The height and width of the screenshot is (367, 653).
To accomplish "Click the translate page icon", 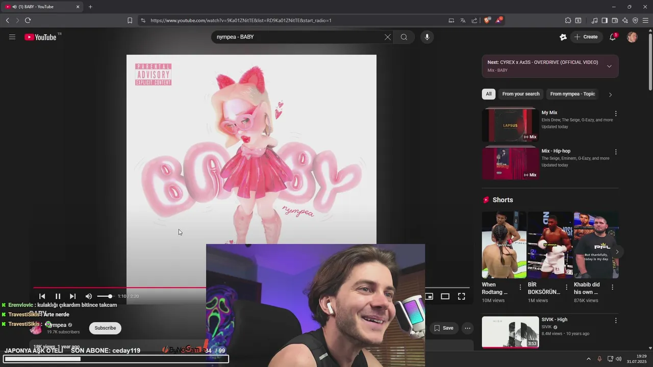I will 463,20.
